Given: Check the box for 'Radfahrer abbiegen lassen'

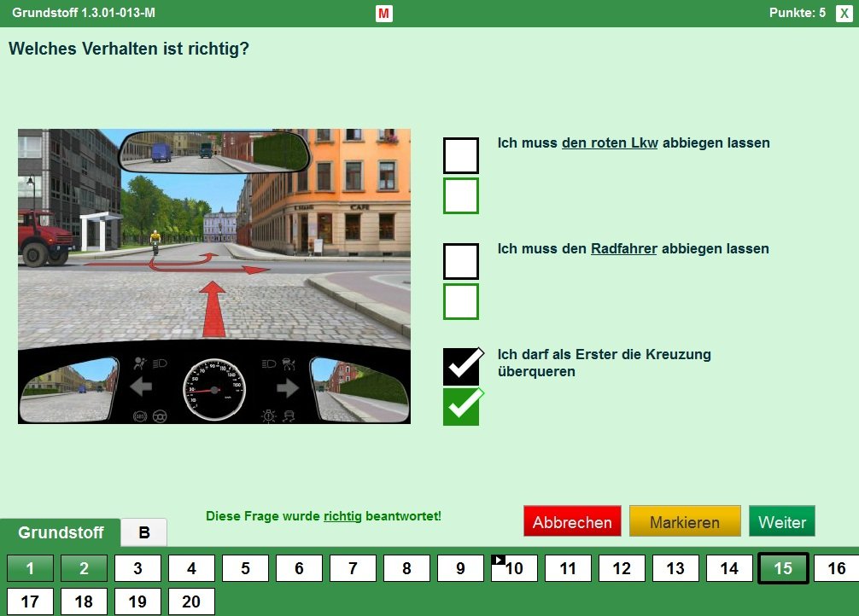Looking at the screenshot, I should coord(461,262).
